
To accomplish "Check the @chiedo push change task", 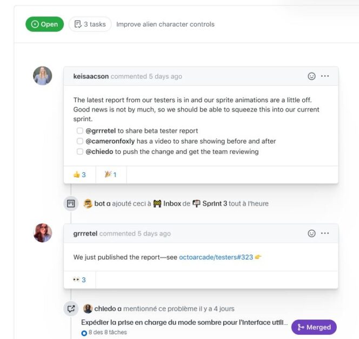I will click(80, 152).
